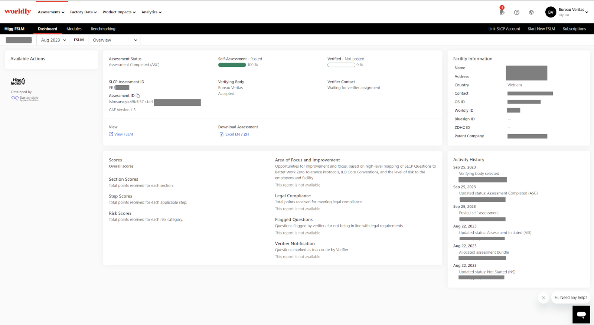
Task: Click the Risk Scores heading
Action: pos(120,213)
